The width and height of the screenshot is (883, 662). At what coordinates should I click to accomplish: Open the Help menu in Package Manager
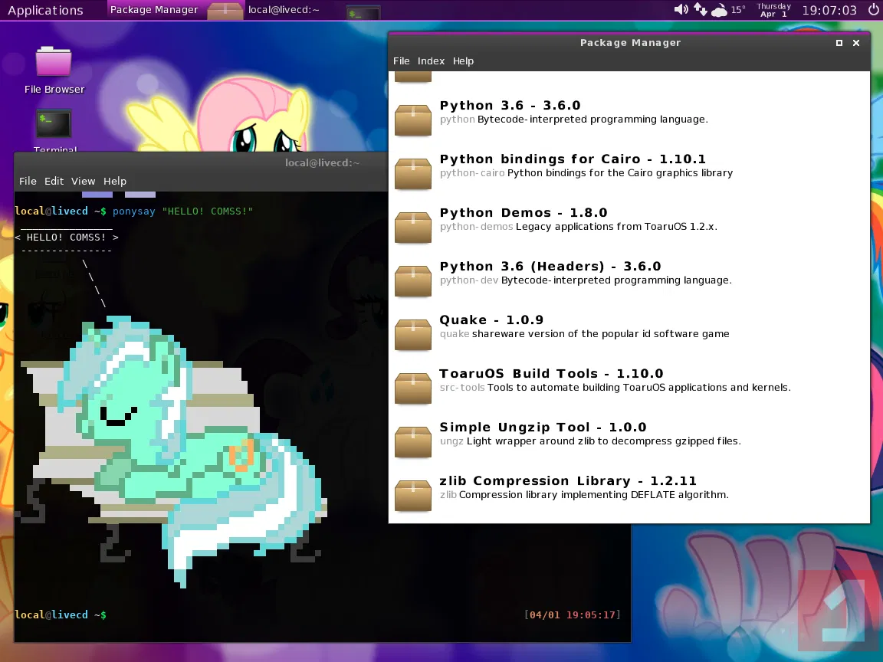click(463, 61)
